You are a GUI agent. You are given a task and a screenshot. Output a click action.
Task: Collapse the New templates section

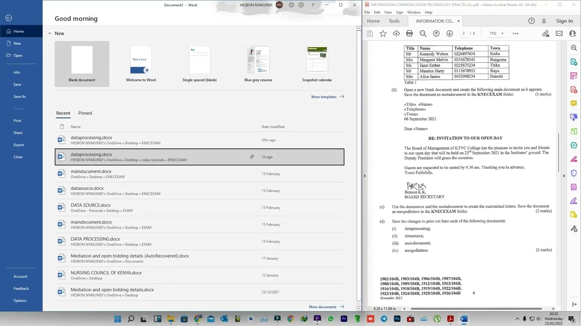[x=50, y=34]
